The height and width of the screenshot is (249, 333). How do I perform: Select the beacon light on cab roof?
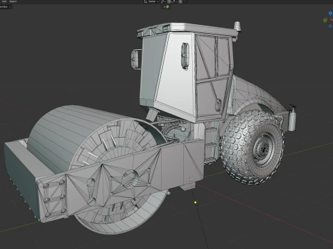237,26
